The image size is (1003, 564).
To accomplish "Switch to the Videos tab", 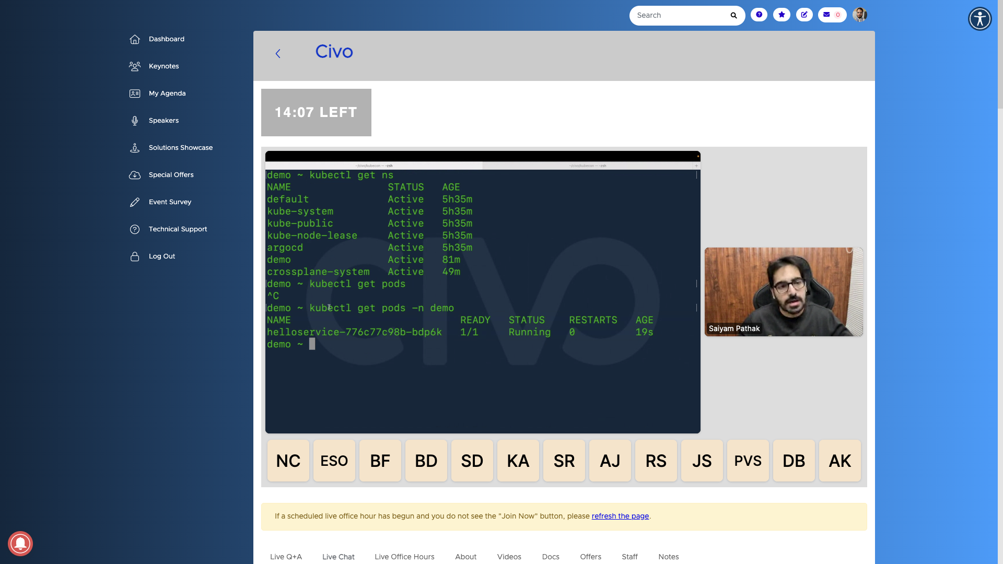I will tap(509, 556).
